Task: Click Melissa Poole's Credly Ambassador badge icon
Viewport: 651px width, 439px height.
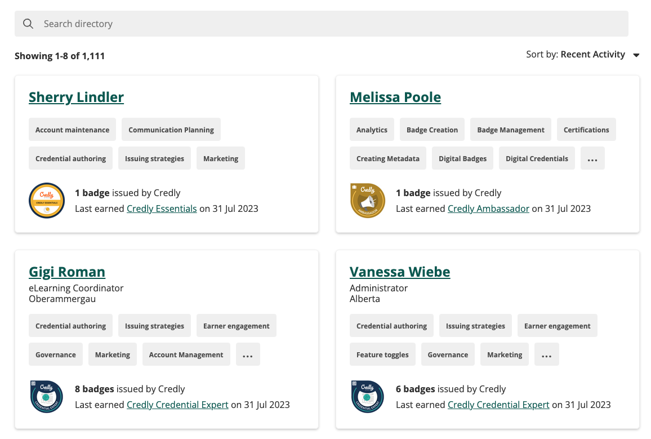Action: pyautogui.click(x=367, y=201)
